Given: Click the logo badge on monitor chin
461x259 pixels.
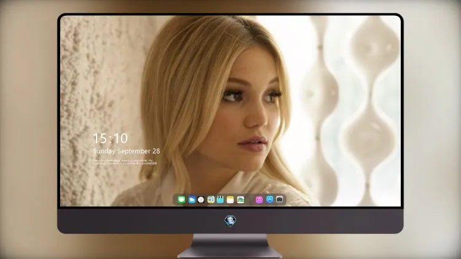Looking at the screenshot, I should click(x=230, y=220).
